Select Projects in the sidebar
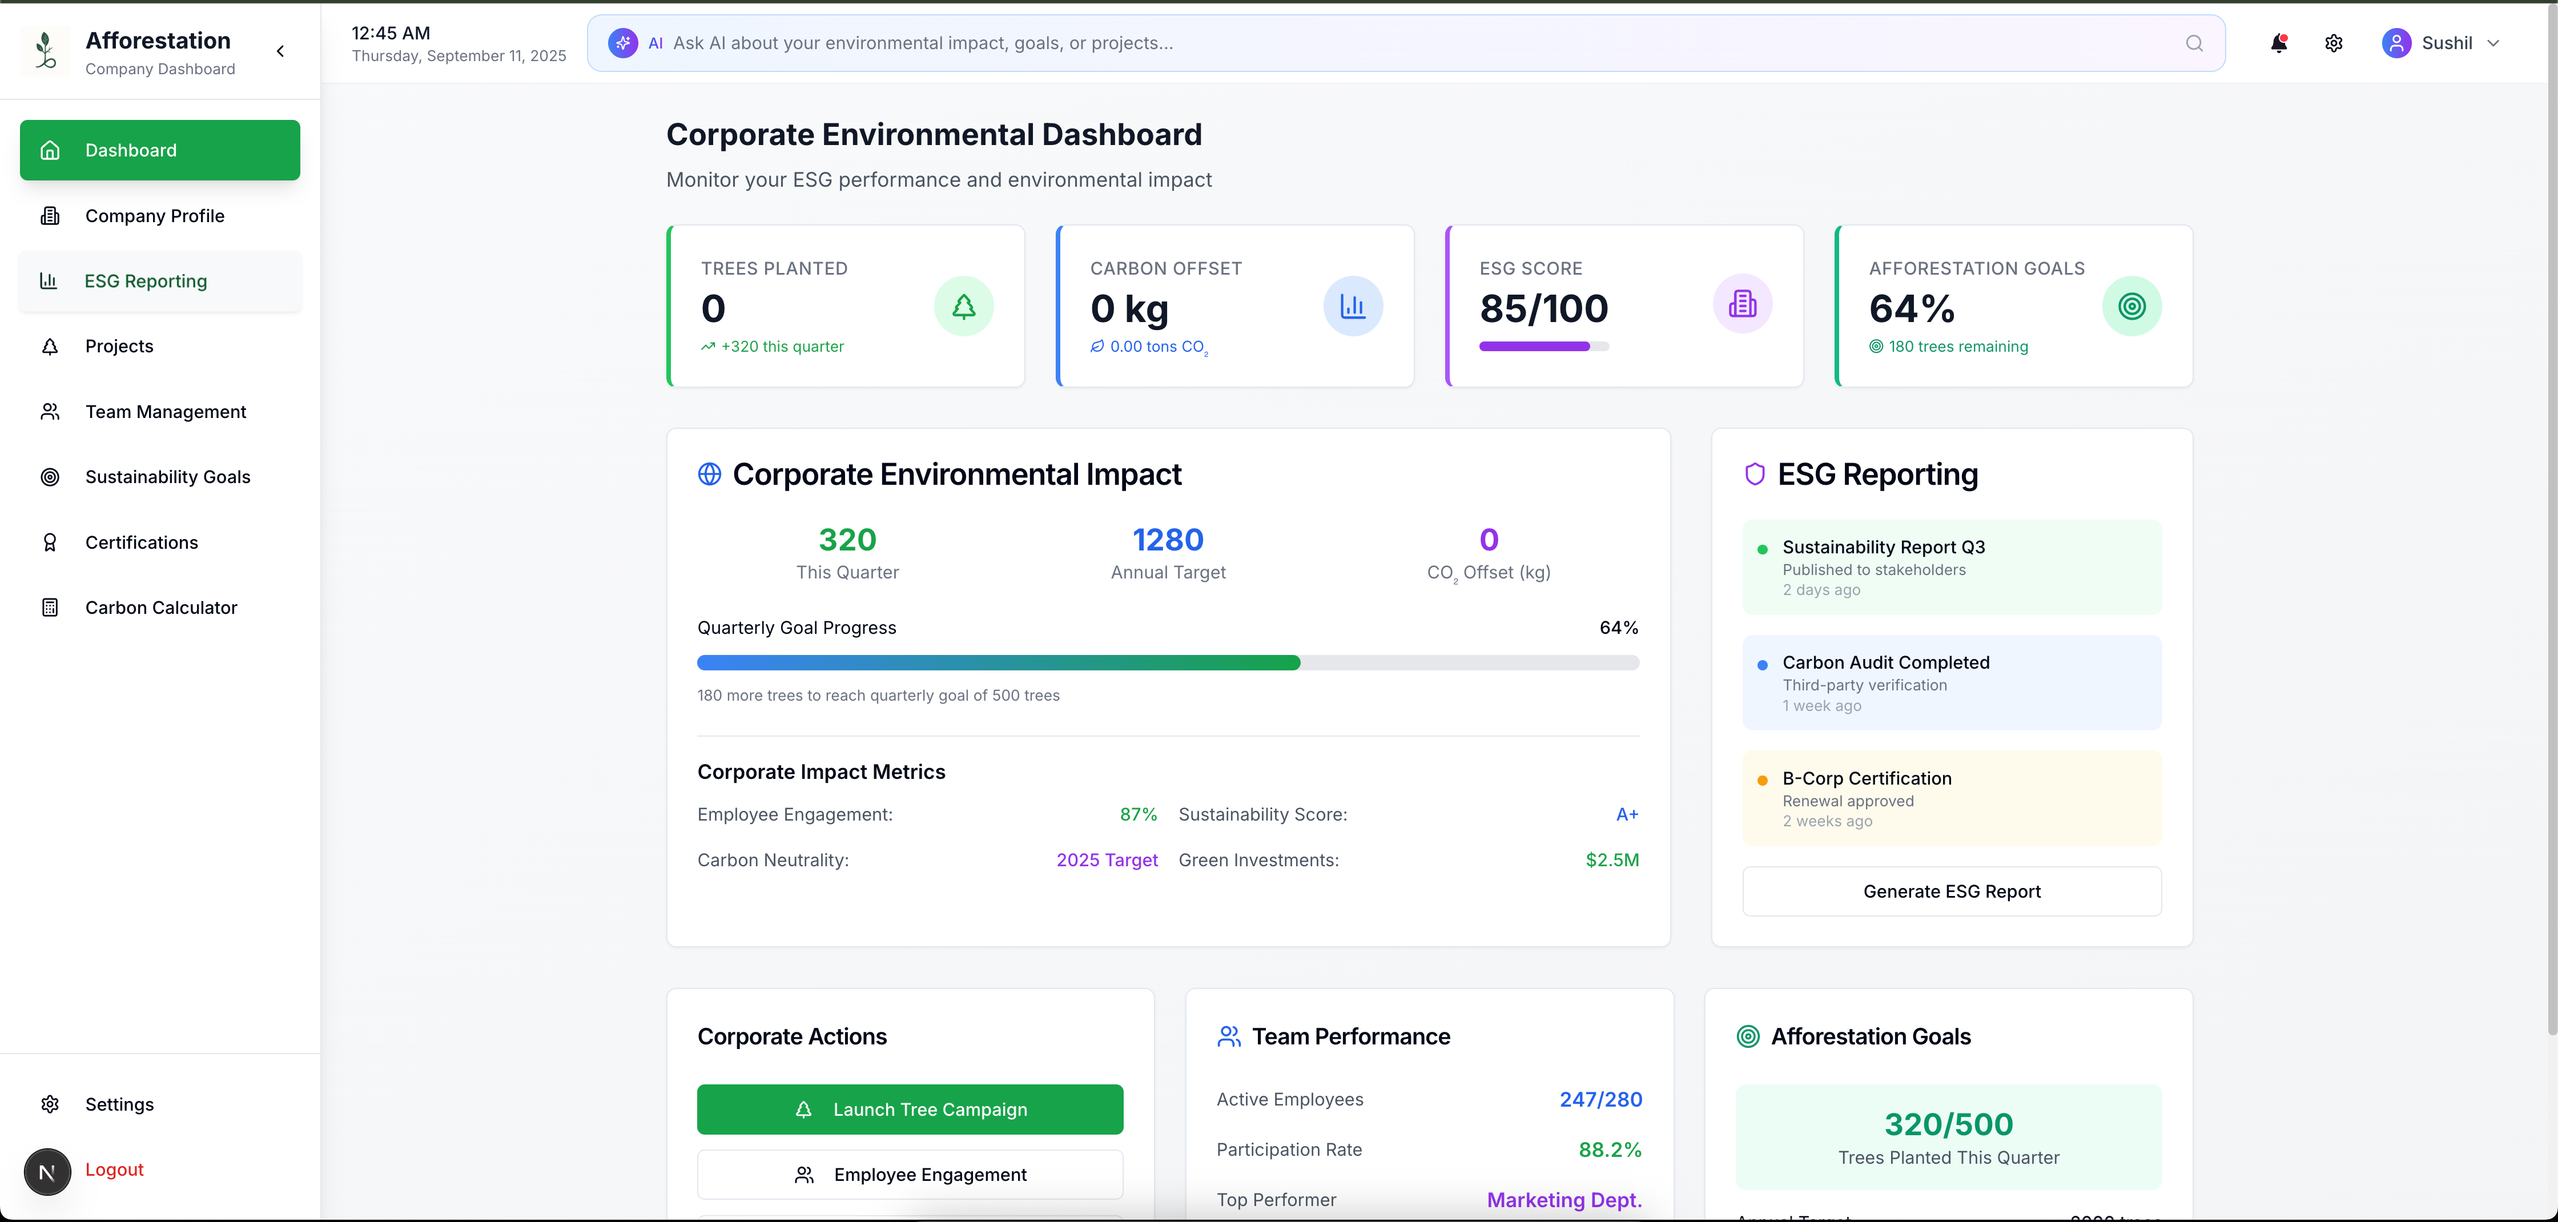 (118, 345)
